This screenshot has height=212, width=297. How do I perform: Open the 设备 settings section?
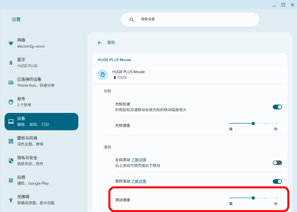(x=41, y=121)
